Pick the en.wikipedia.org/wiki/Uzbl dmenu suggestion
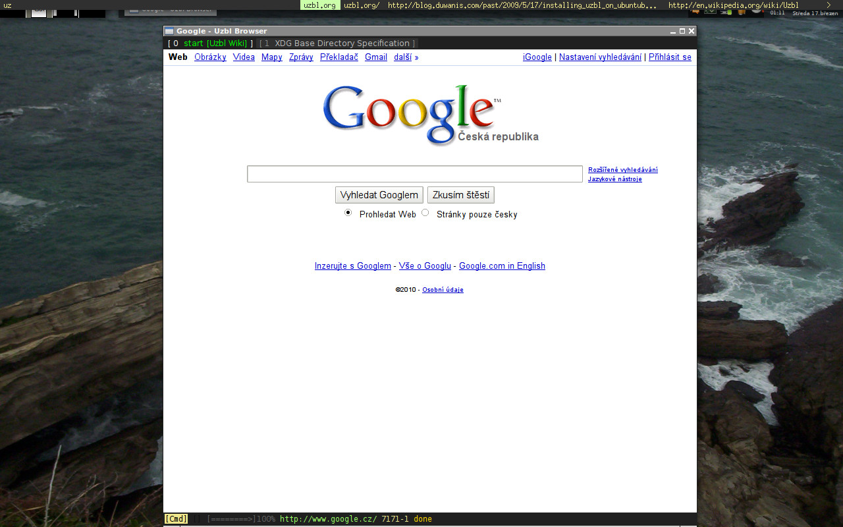Viewport: 843px width, 527px height. click(x=733, y=5)
